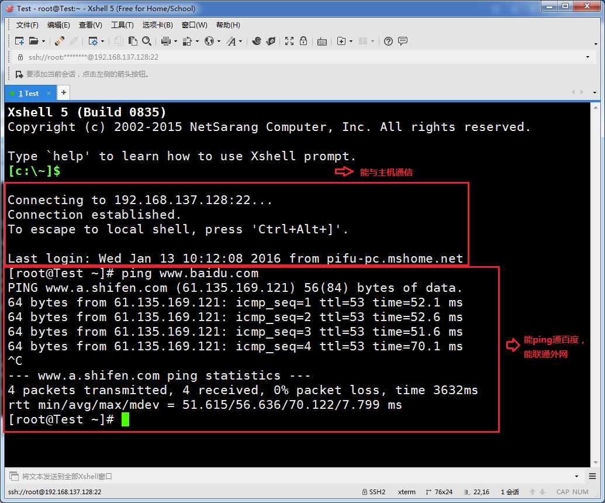
Task: Click the '1 会话' status entry
Action: pos(510,492)
